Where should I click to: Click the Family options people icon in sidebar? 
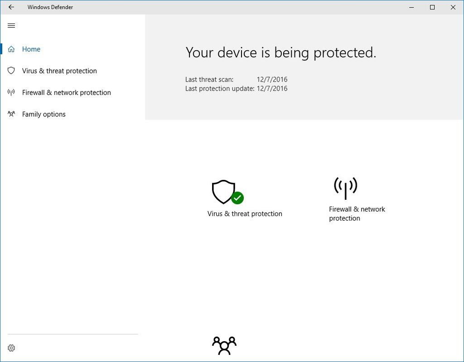pyautogui.click(x=11, y=114)
